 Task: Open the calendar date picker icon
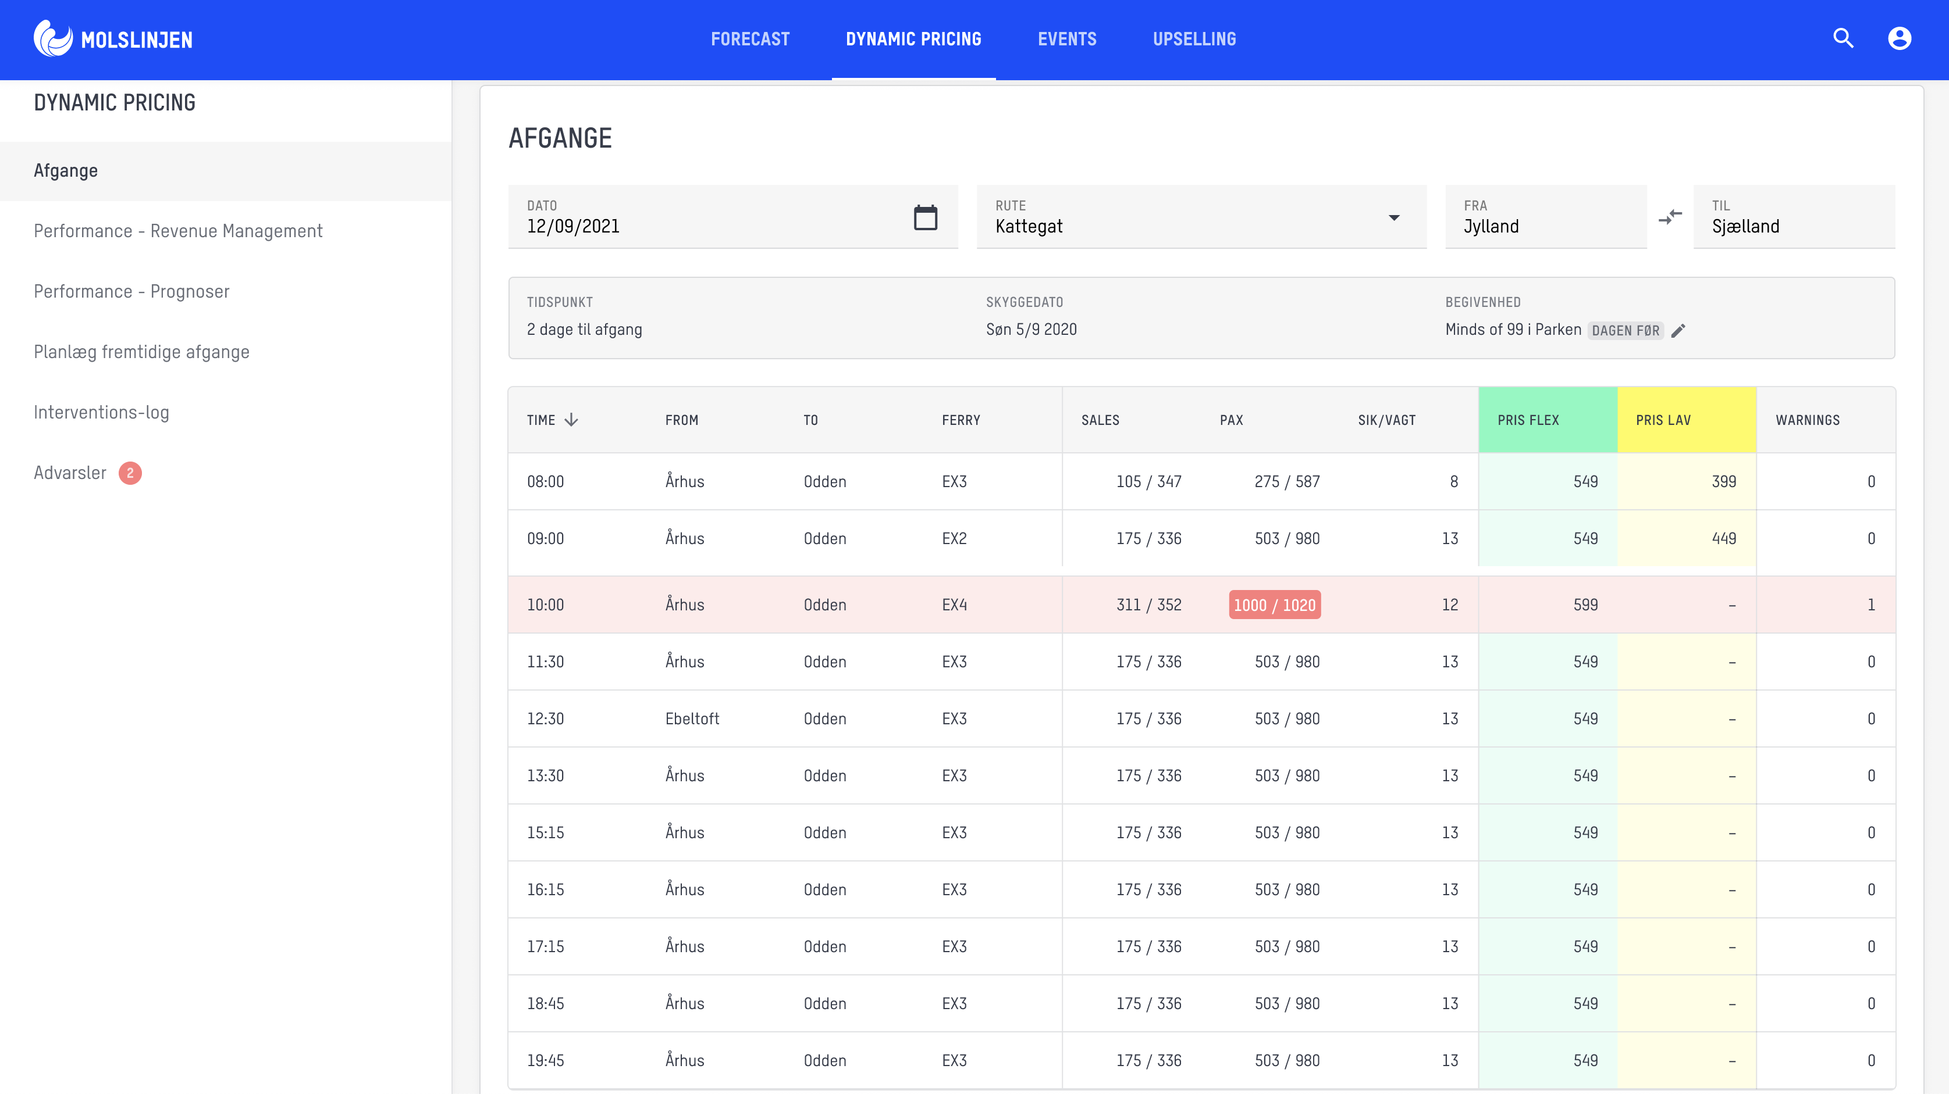925,218
